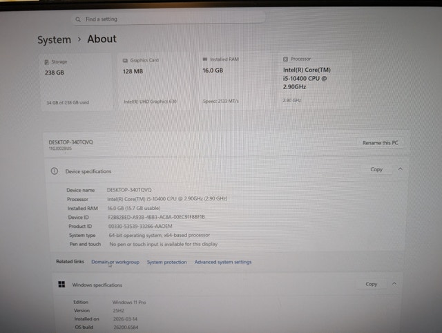Click Rename this PC button
The height and width of the screenshot is (333, 442).
coord(380,143)
